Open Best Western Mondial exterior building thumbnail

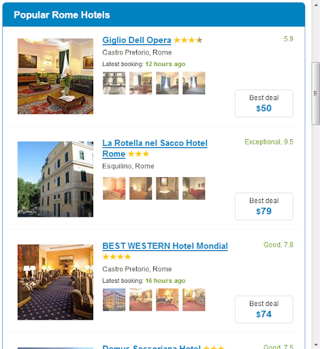click(114, 300)
